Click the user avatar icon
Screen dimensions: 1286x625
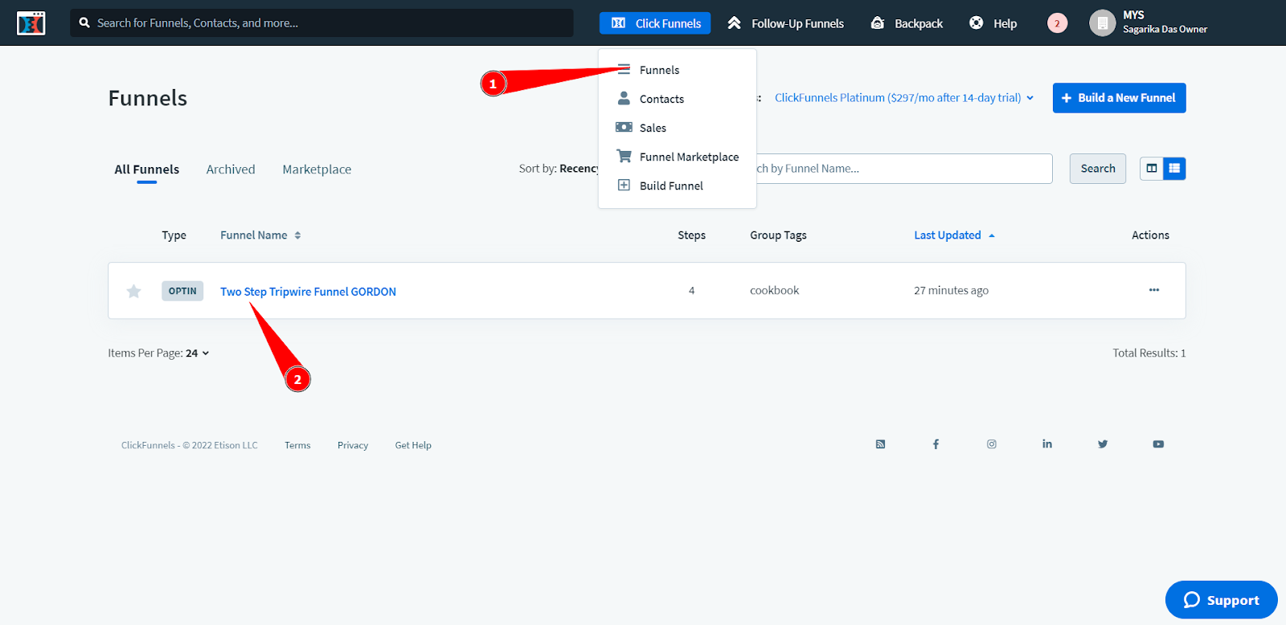point(1103,23)
